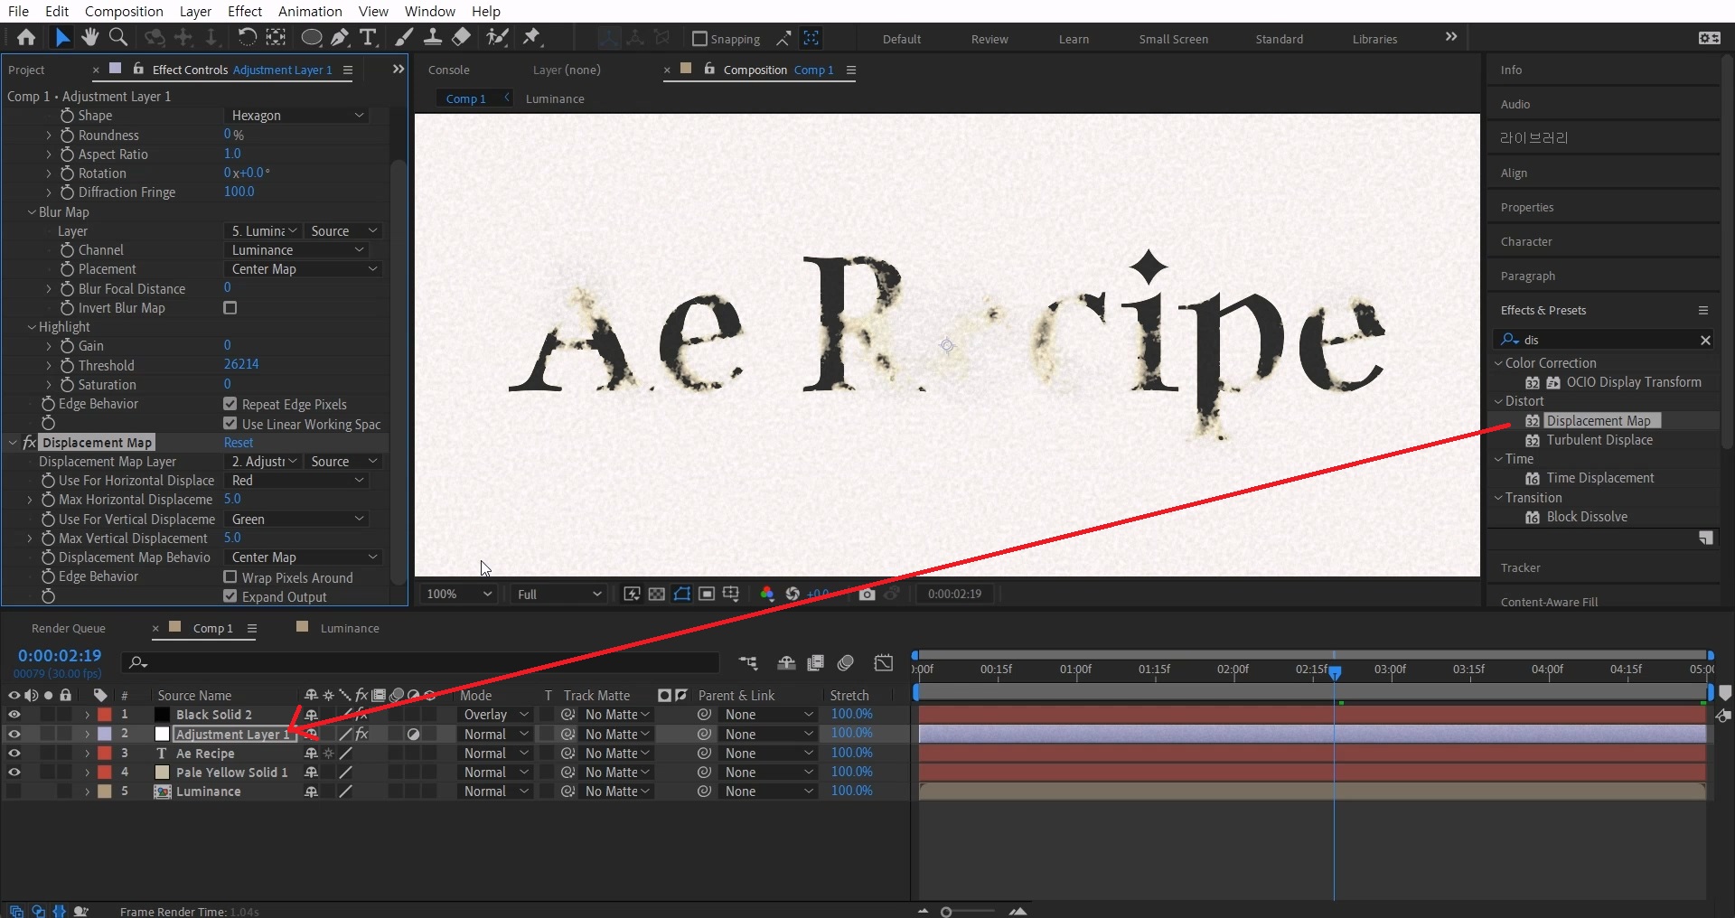Uncheck Repeat Edge Pixels
The image size is (1735, 918).
[x=230, y=404]
